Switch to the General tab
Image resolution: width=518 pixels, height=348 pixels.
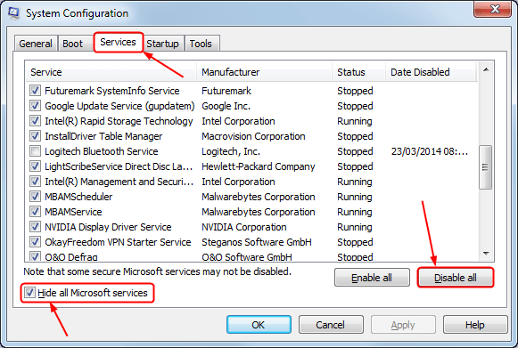[36, 44]
